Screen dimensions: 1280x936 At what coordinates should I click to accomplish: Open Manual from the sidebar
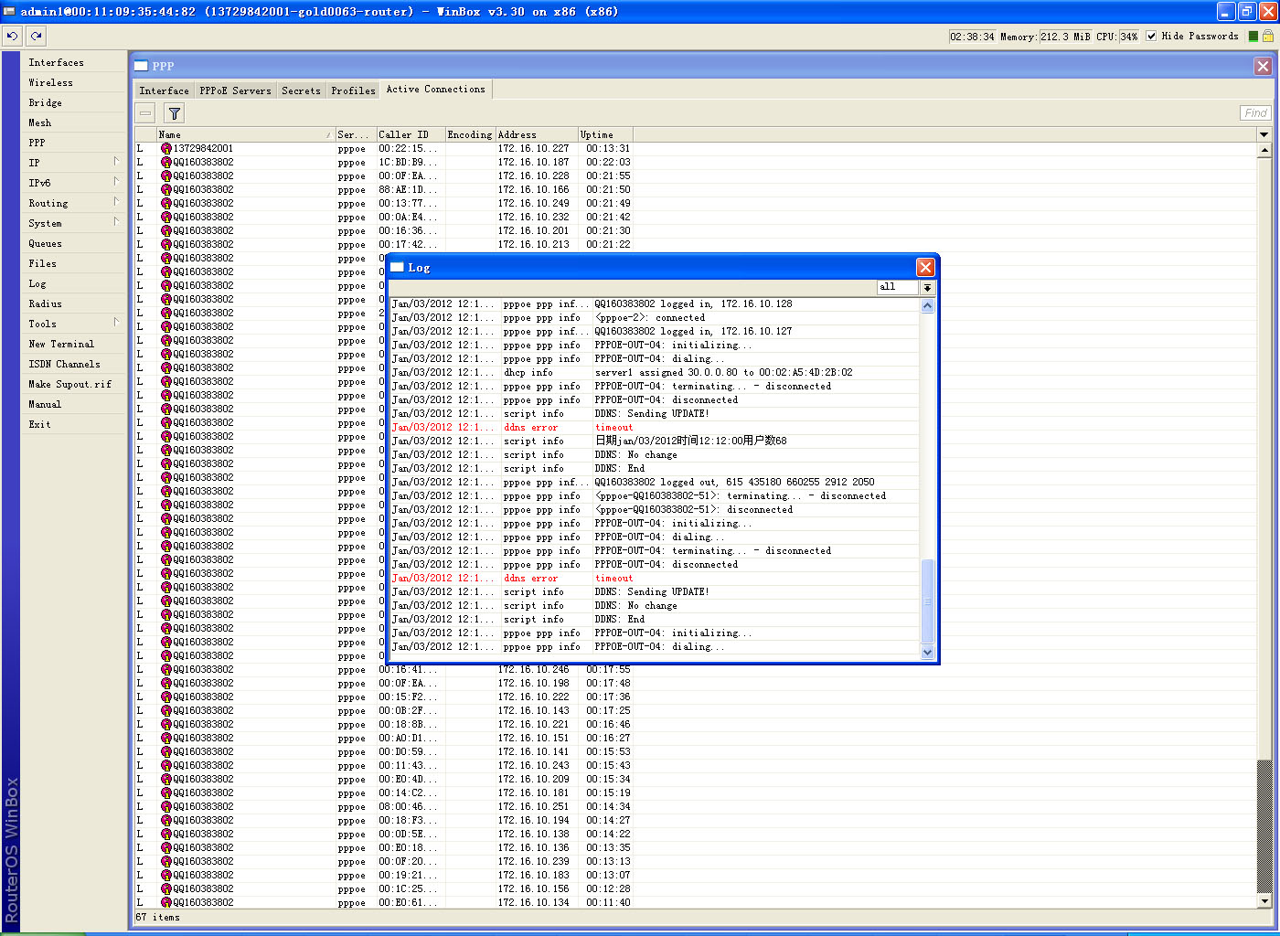coord(44,404)
